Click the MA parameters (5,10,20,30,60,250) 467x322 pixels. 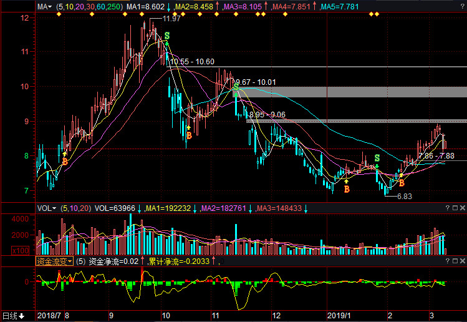(89, 6)
